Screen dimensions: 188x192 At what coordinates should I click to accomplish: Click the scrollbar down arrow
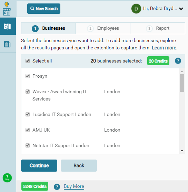coord(182,151)
